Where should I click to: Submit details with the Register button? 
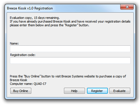coord(97,91)
